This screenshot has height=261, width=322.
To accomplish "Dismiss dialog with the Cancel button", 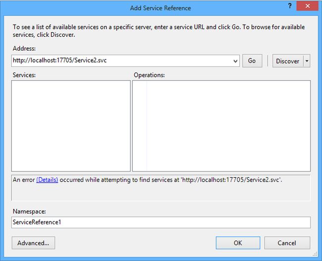I will coord(287,243).
